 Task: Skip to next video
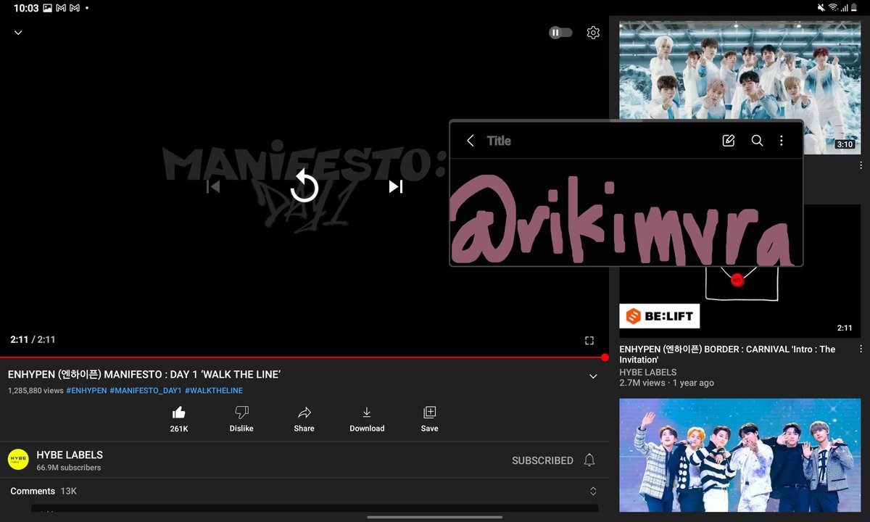396,187
